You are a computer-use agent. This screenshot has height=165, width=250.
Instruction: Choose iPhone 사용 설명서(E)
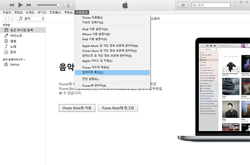[x=112, y=34]
